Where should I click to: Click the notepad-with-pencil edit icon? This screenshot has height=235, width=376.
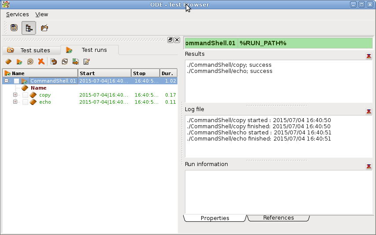[87, 62]
